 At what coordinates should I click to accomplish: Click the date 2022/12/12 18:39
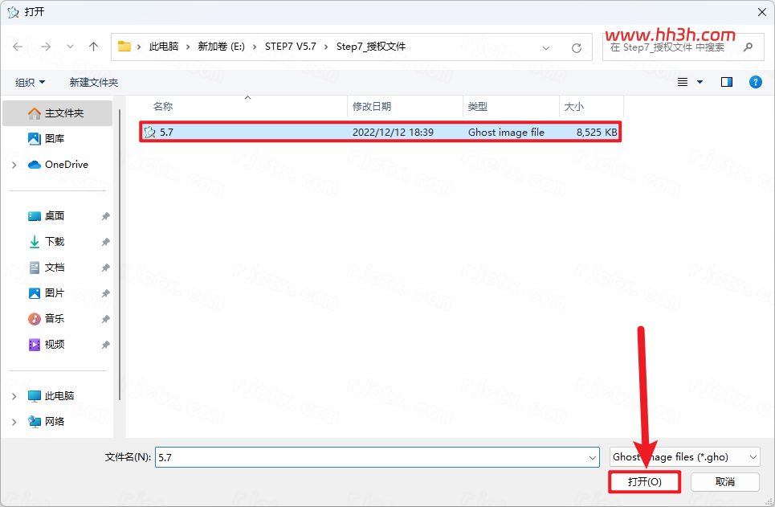(393, 132)
